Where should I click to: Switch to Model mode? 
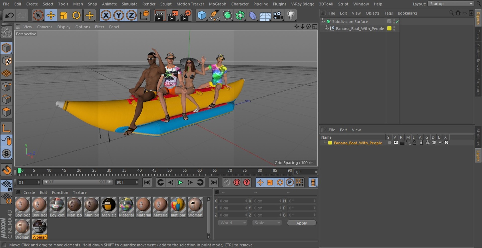(x=7, y=48)
